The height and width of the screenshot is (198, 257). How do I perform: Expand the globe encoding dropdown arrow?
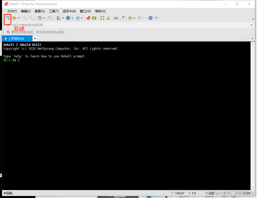[x=72, y=18]
